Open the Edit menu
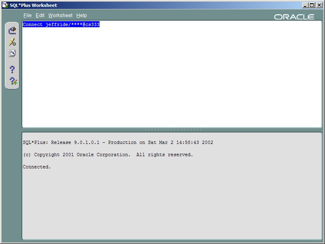The width and height of the screenshot is (325, 244). 40,15
